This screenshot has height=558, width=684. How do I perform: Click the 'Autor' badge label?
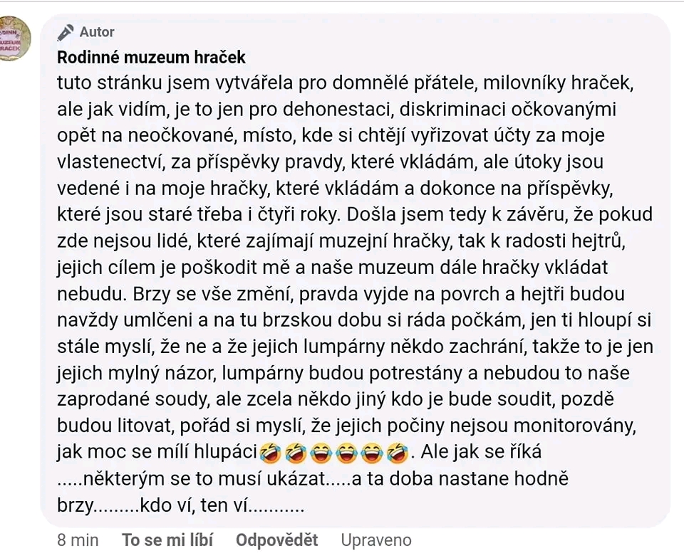pos(96,31)
